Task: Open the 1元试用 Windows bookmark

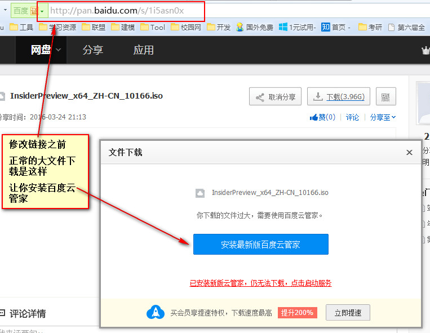Action: pos(297,27)
